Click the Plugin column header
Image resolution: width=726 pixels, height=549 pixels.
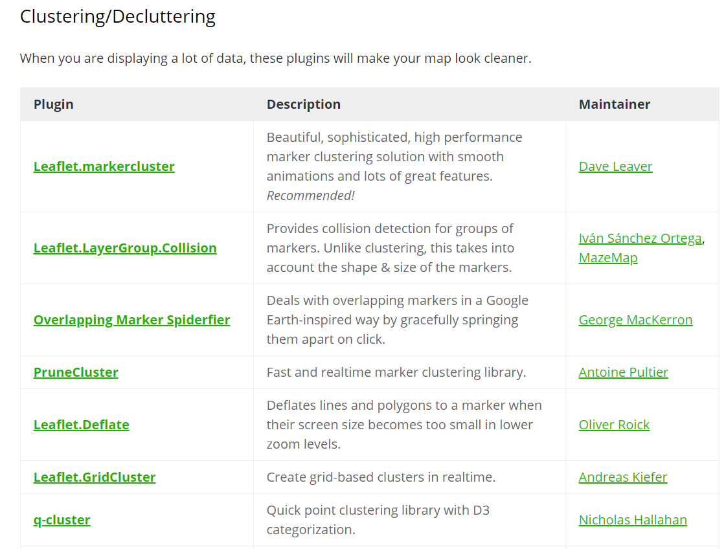click(53, 104)
